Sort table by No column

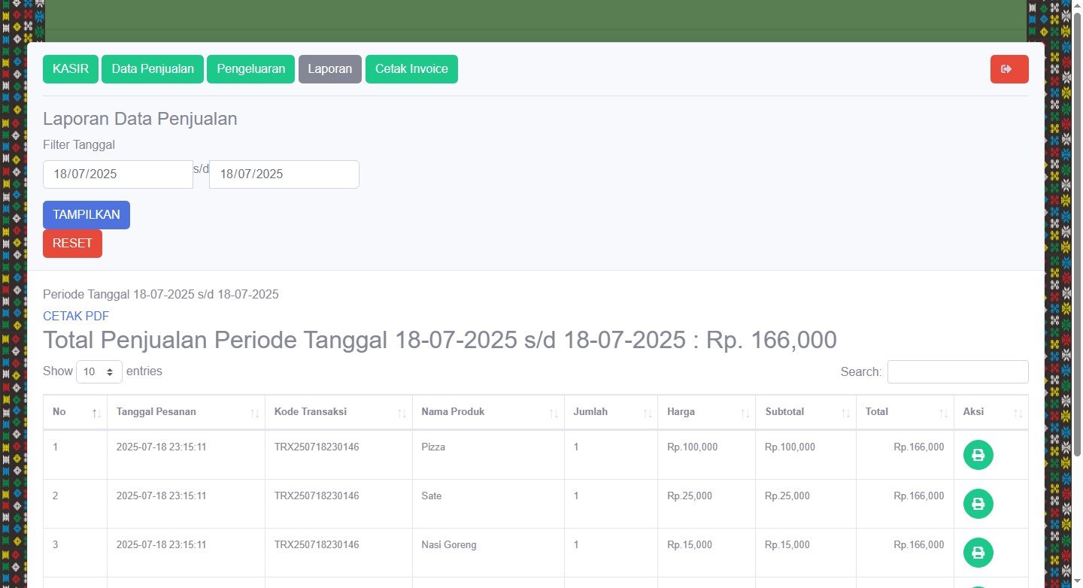[x=74, y=412]
